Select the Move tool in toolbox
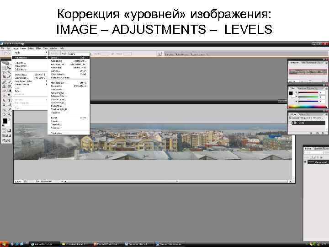The width and height of the screenshot is (329, 247). tap(9, 68)
